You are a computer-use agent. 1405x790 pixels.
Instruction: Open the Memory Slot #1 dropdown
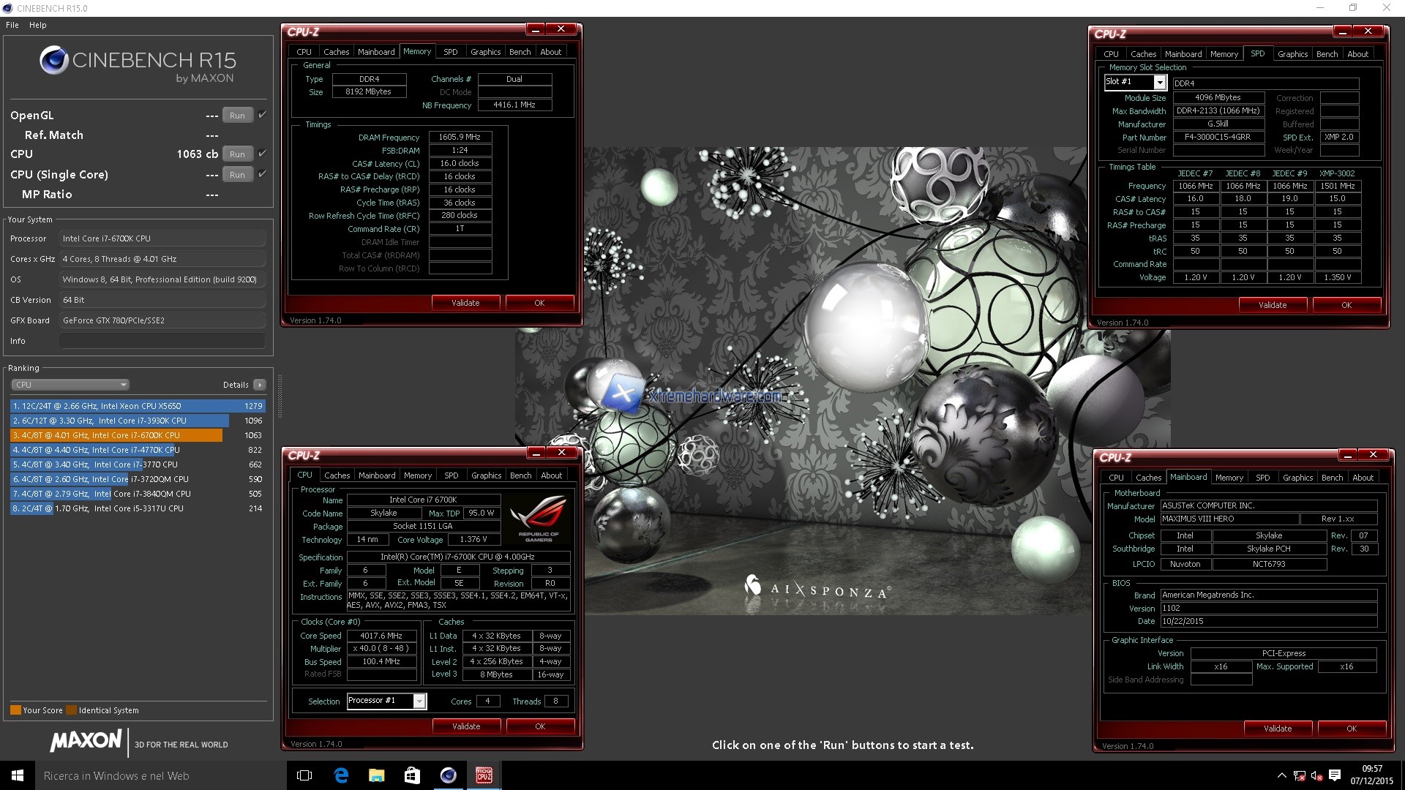point(1160,83)
